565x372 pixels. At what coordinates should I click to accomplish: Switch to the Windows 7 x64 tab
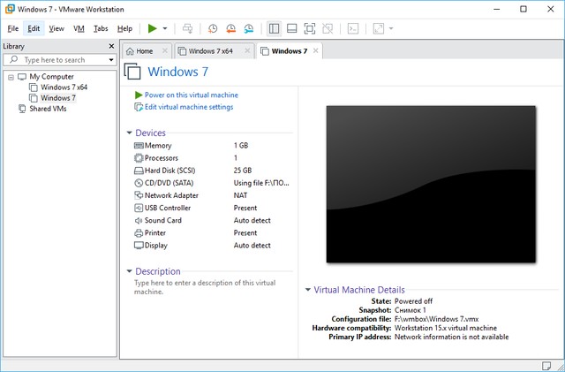click(x=209, y=51)
